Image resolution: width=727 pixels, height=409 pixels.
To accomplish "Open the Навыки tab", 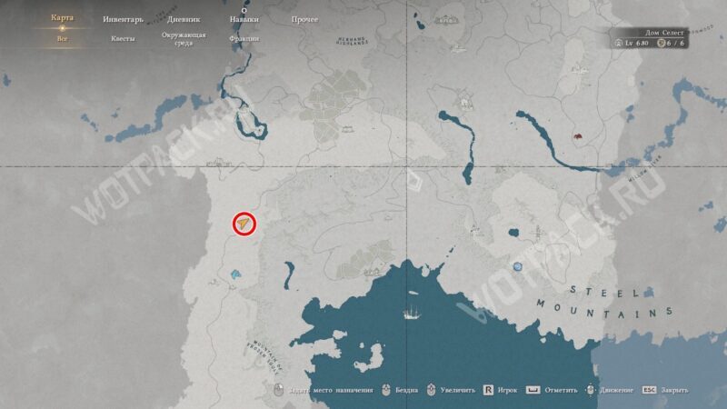I will 244,19.
